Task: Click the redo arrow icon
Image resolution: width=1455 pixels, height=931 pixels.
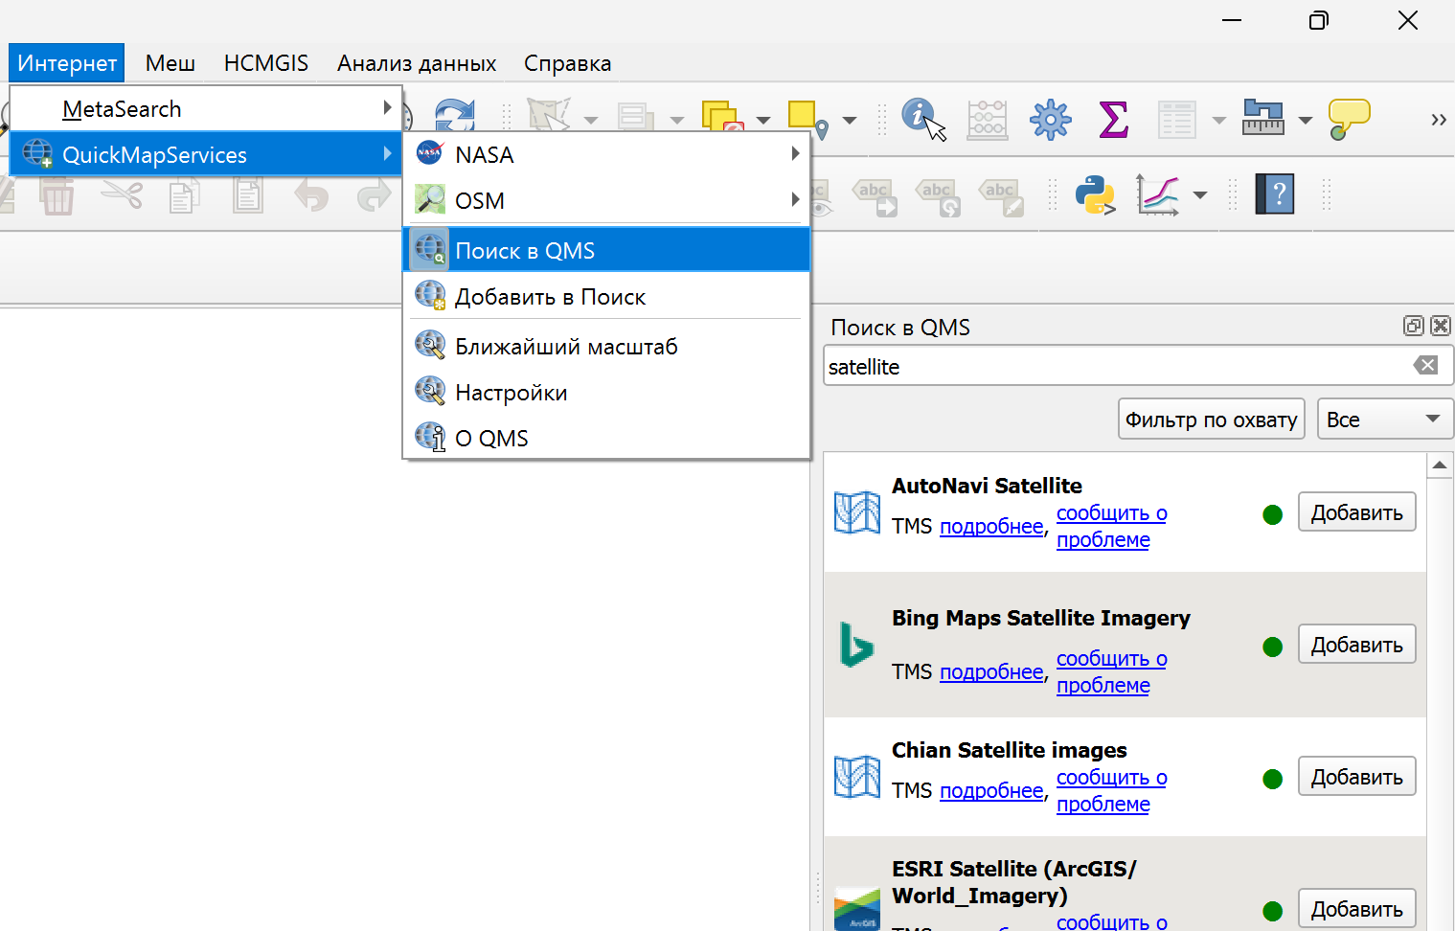Action: click(x=374, y=195)
